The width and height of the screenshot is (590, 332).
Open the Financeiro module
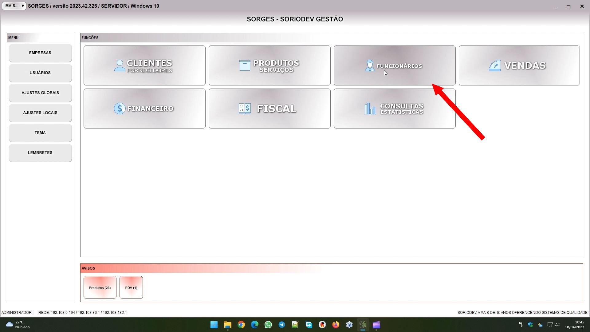click(x=144, y=109)
